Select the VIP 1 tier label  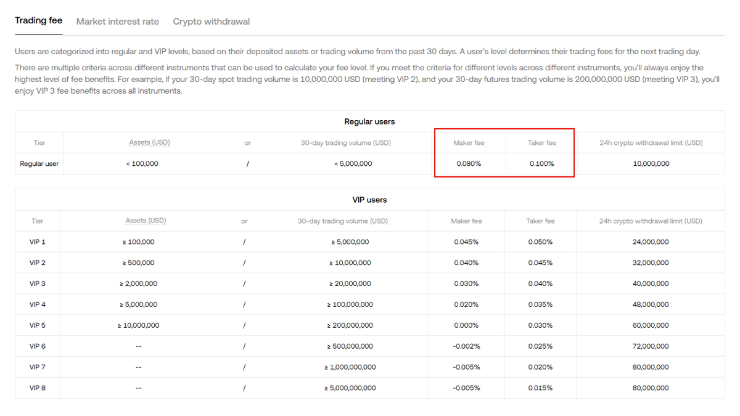coord(38,242)
